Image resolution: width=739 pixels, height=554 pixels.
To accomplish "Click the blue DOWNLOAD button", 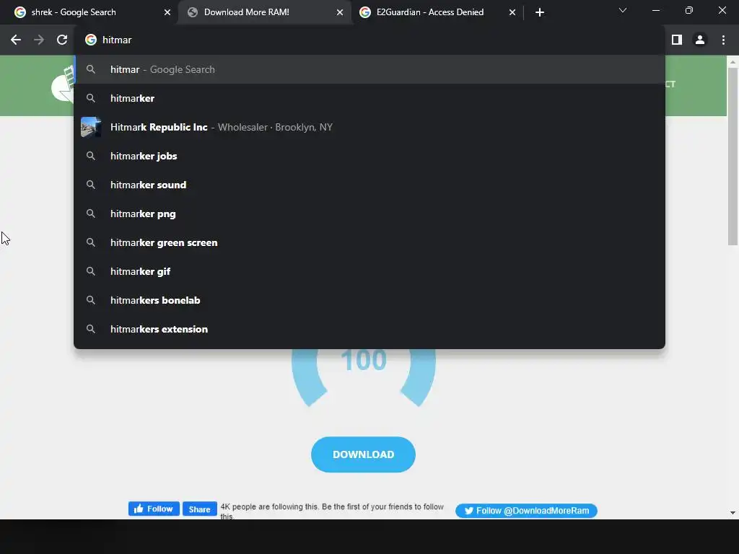I will click(x=363, y=454).
